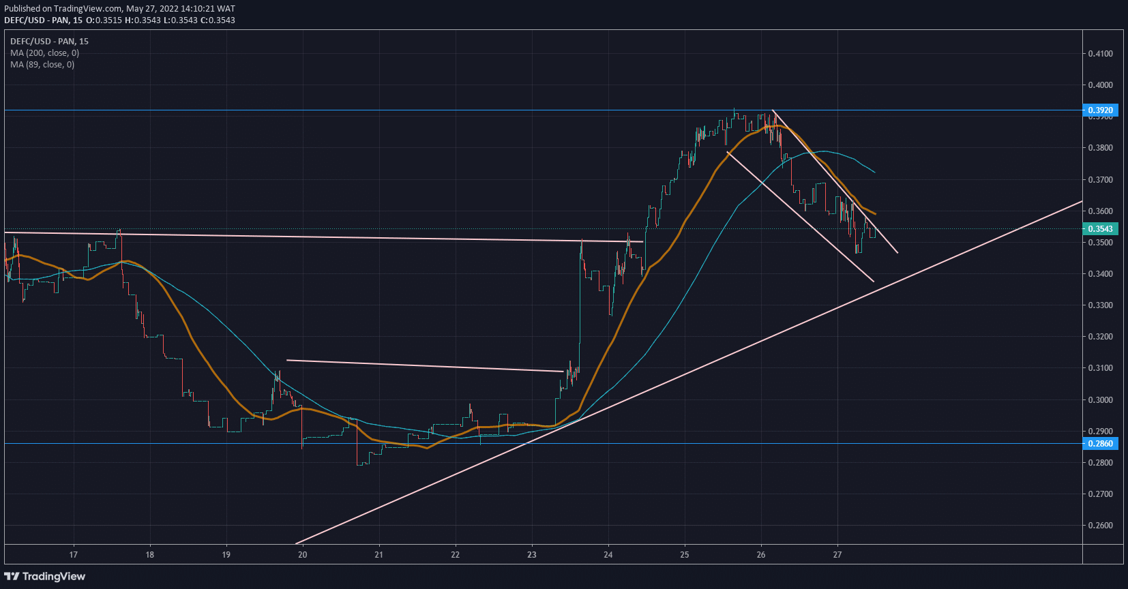Image resolution: width=1128 pixels, height=589 pixels.
Task: Click date 24 on the time axis
Action: pyautogui.click(x=608, y=555)
